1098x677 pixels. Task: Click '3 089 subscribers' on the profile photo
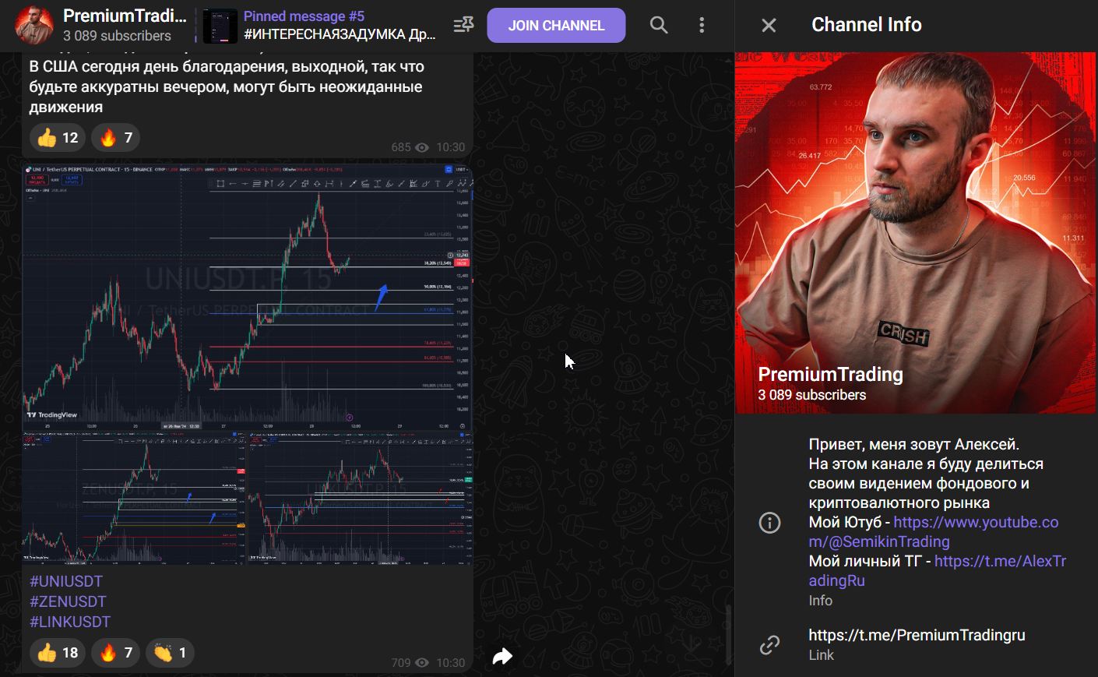812,395
